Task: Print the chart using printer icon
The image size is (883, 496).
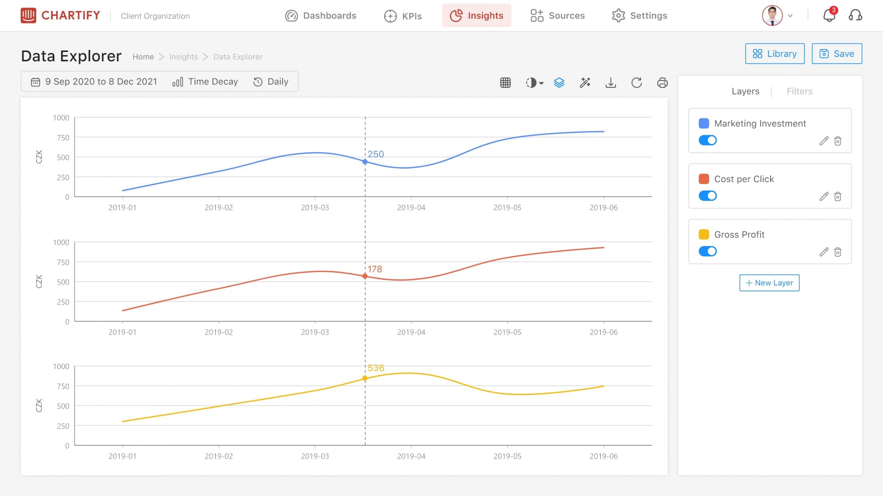Action: pyautogui.click(x=662, y=83)
